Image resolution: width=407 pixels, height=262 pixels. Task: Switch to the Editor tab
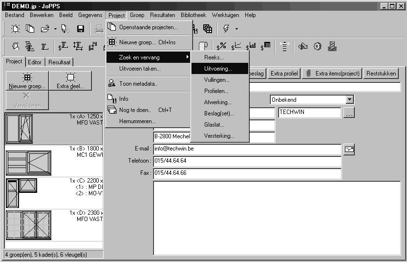35,62
